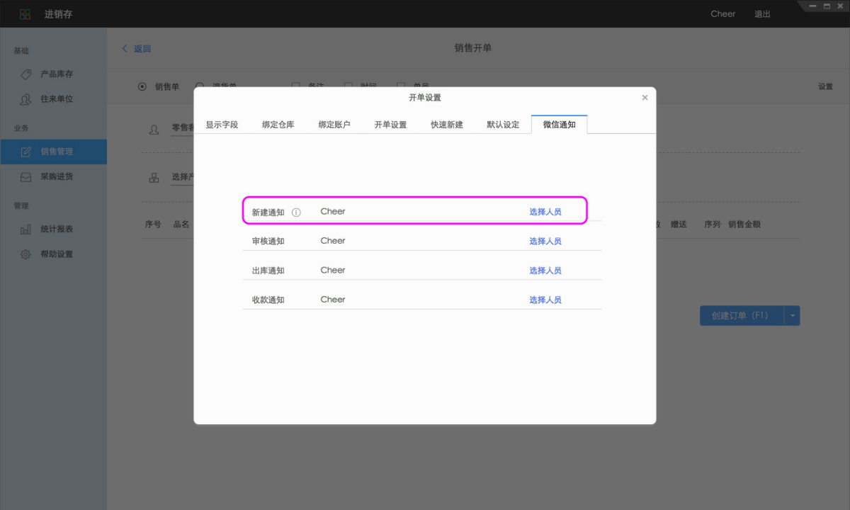Click the product grid icon beside 选择产
This screenshot has height=510, width=850.
click(x=154, y=178)
